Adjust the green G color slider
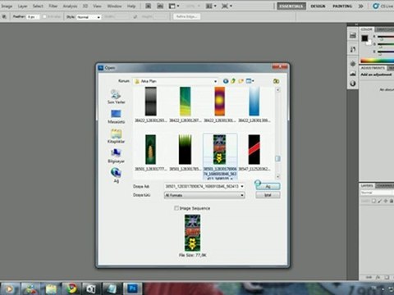This screenshot has width=394, height=295. [x=385, y=44]
